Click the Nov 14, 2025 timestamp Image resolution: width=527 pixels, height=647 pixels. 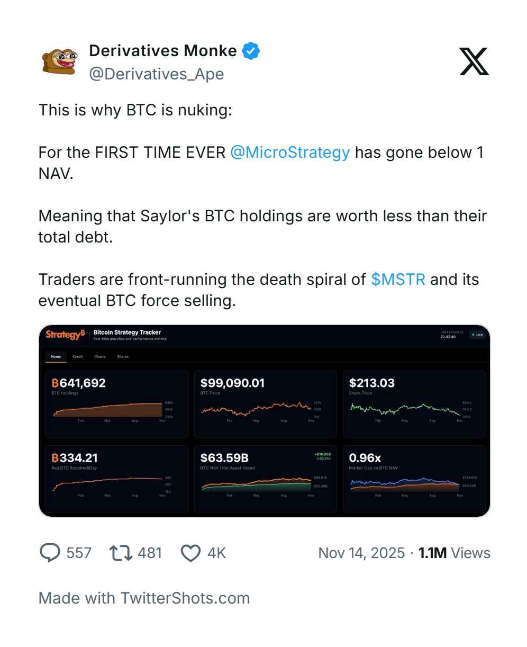(362, 553)
